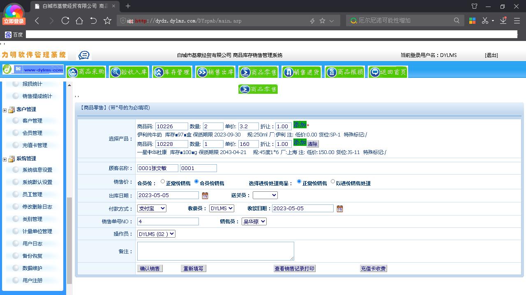The height and width of the screenshot is (295, 526).
Task: Open the 商品零售 toolbar button
Action: click(x=258, y=72)
